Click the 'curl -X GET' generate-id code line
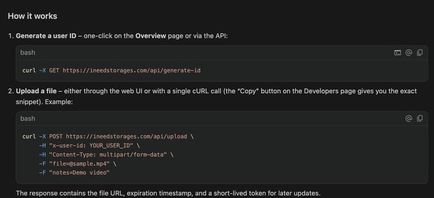 click(x=111, y=71)
